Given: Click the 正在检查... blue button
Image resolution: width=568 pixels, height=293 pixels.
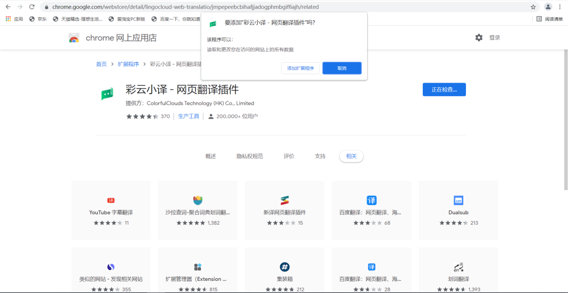Looking at the screenshot, I should pyautogui.click(x=444, y=89).
